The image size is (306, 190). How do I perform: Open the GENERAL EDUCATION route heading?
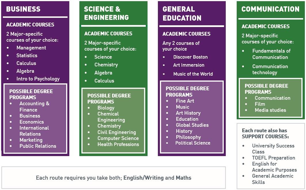182,13
